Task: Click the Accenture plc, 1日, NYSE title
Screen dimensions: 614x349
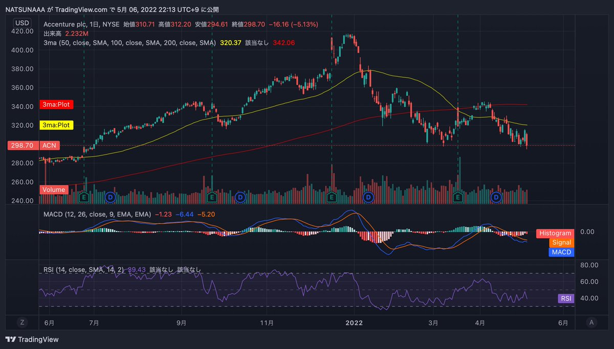Action: tap(82, 24)
